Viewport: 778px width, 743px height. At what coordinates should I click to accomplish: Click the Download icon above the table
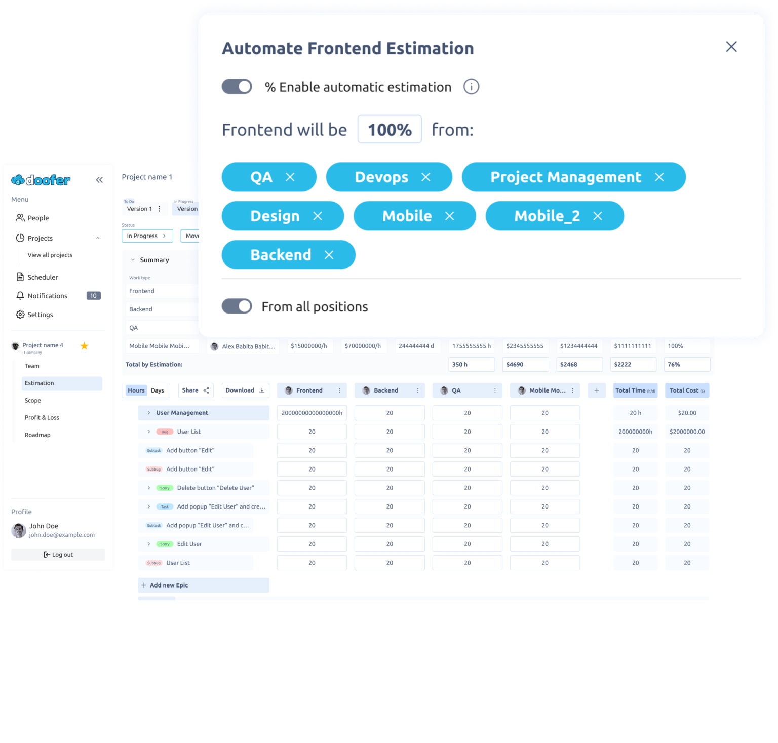(x=262, y=390)
